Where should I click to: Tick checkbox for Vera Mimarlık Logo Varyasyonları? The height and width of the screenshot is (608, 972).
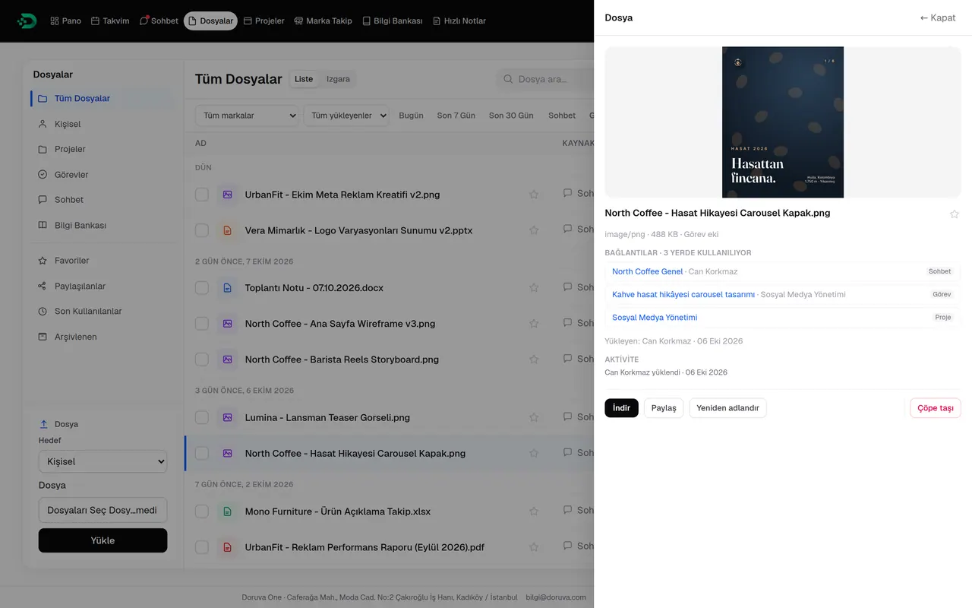[202, 230]
